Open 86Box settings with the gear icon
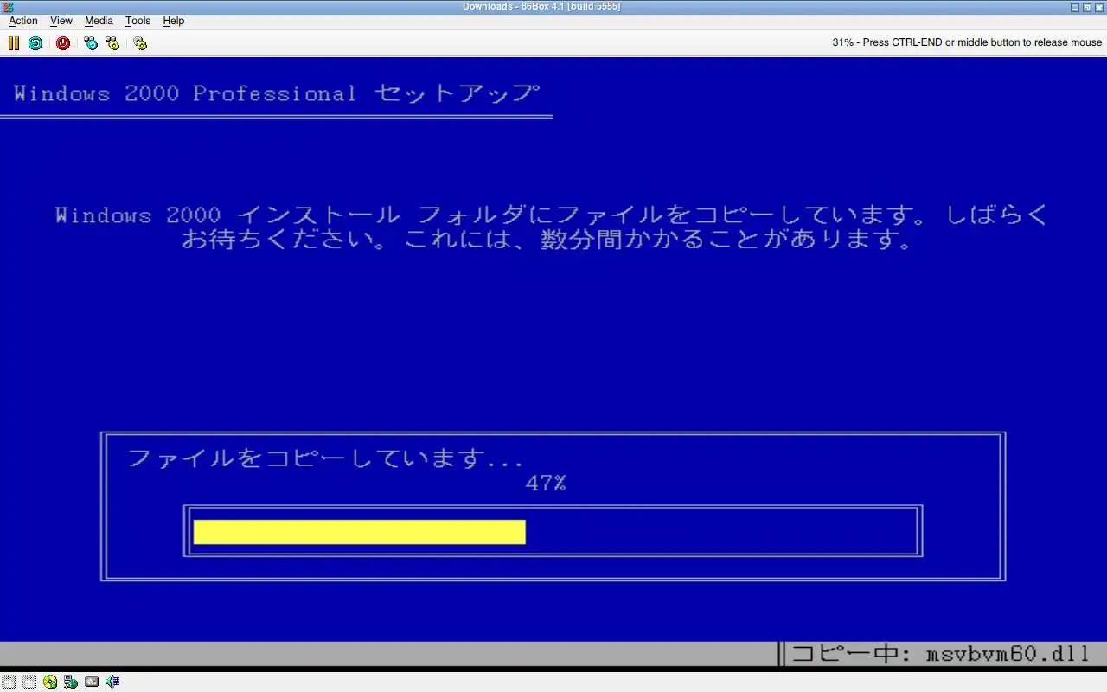The height and width of the screenshot is (692, 1107). point(140,42)
